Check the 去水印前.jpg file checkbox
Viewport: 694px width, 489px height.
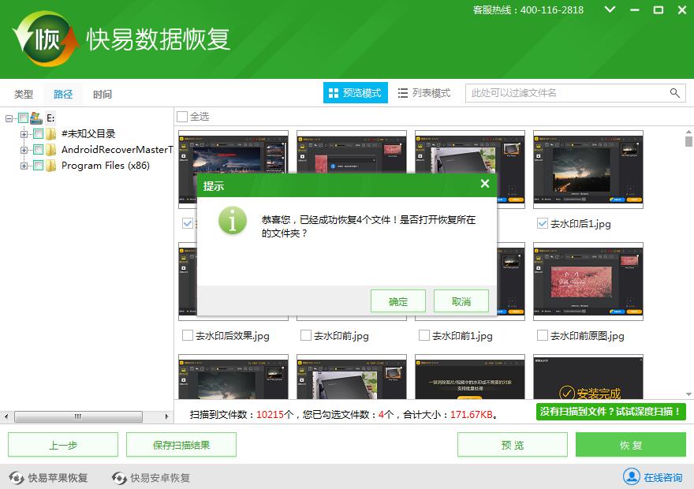click(x=306, y=335)
